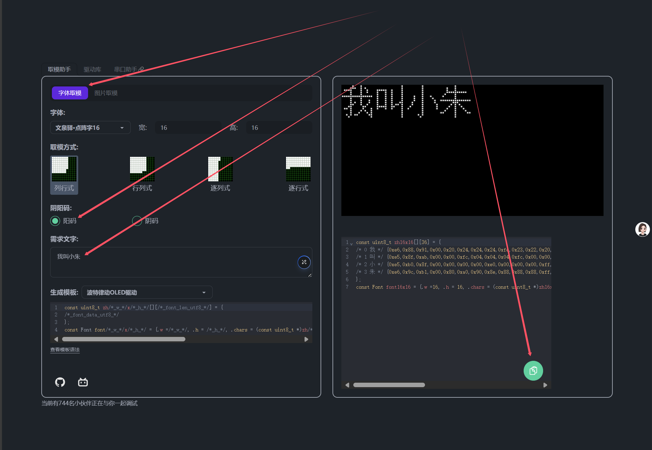Open the 文泉驿·点阵字16 font dropdown
This screenshot has height=450, width=652.
click(90, 127)
